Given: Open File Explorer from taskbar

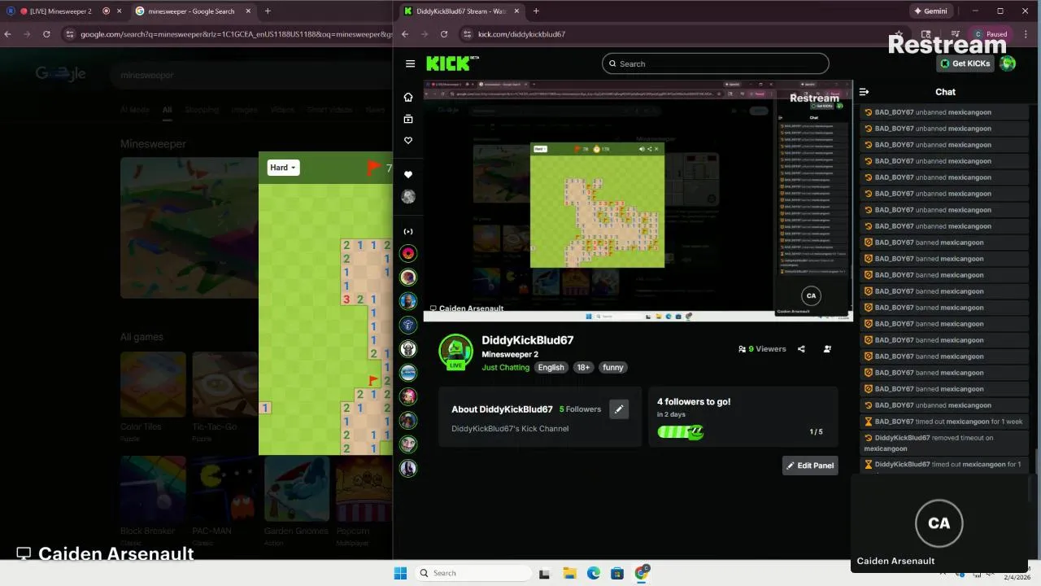Looking at the screenshot, I should coord(569,573).
